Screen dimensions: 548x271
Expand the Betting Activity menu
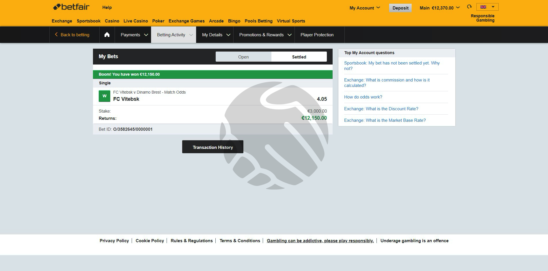(x=174, y=35)
